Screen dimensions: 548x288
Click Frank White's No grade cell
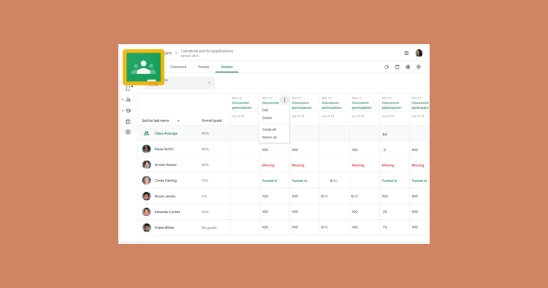(209, 228)
